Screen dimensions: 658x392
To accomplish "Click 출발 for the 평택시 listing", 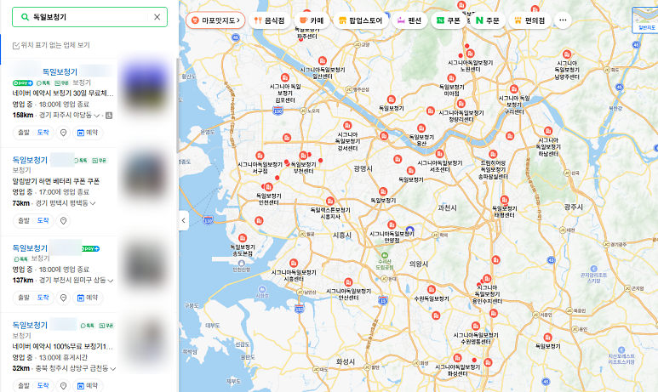I will tap(24, 220).
